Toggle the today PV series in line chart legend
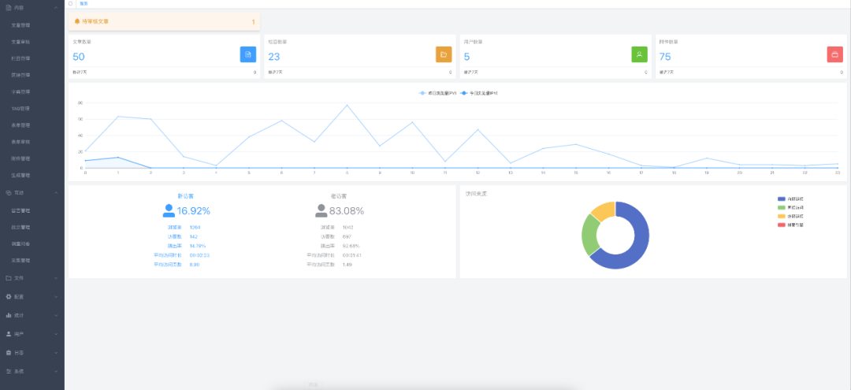This screenshot has width=851, height=390. [479, 93]
